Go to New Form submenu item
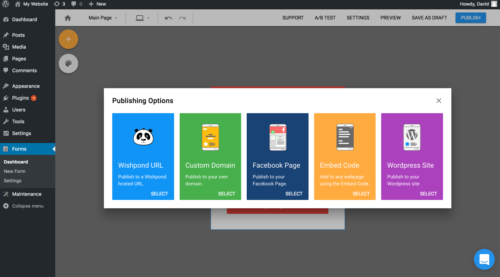Screen dimensions: 500x277 pos(15,171)
